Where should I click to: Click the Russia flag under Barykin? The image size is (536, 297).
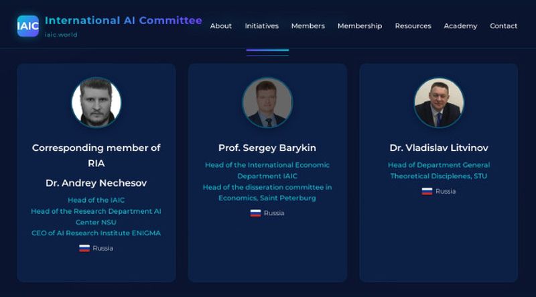pos(255,213)
